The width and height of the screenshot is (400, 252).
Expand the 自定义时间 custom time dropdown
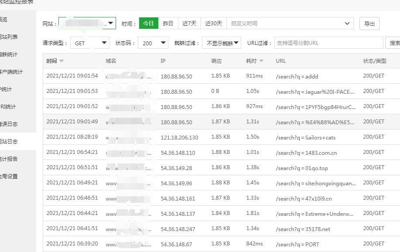(x=290, y=23)
